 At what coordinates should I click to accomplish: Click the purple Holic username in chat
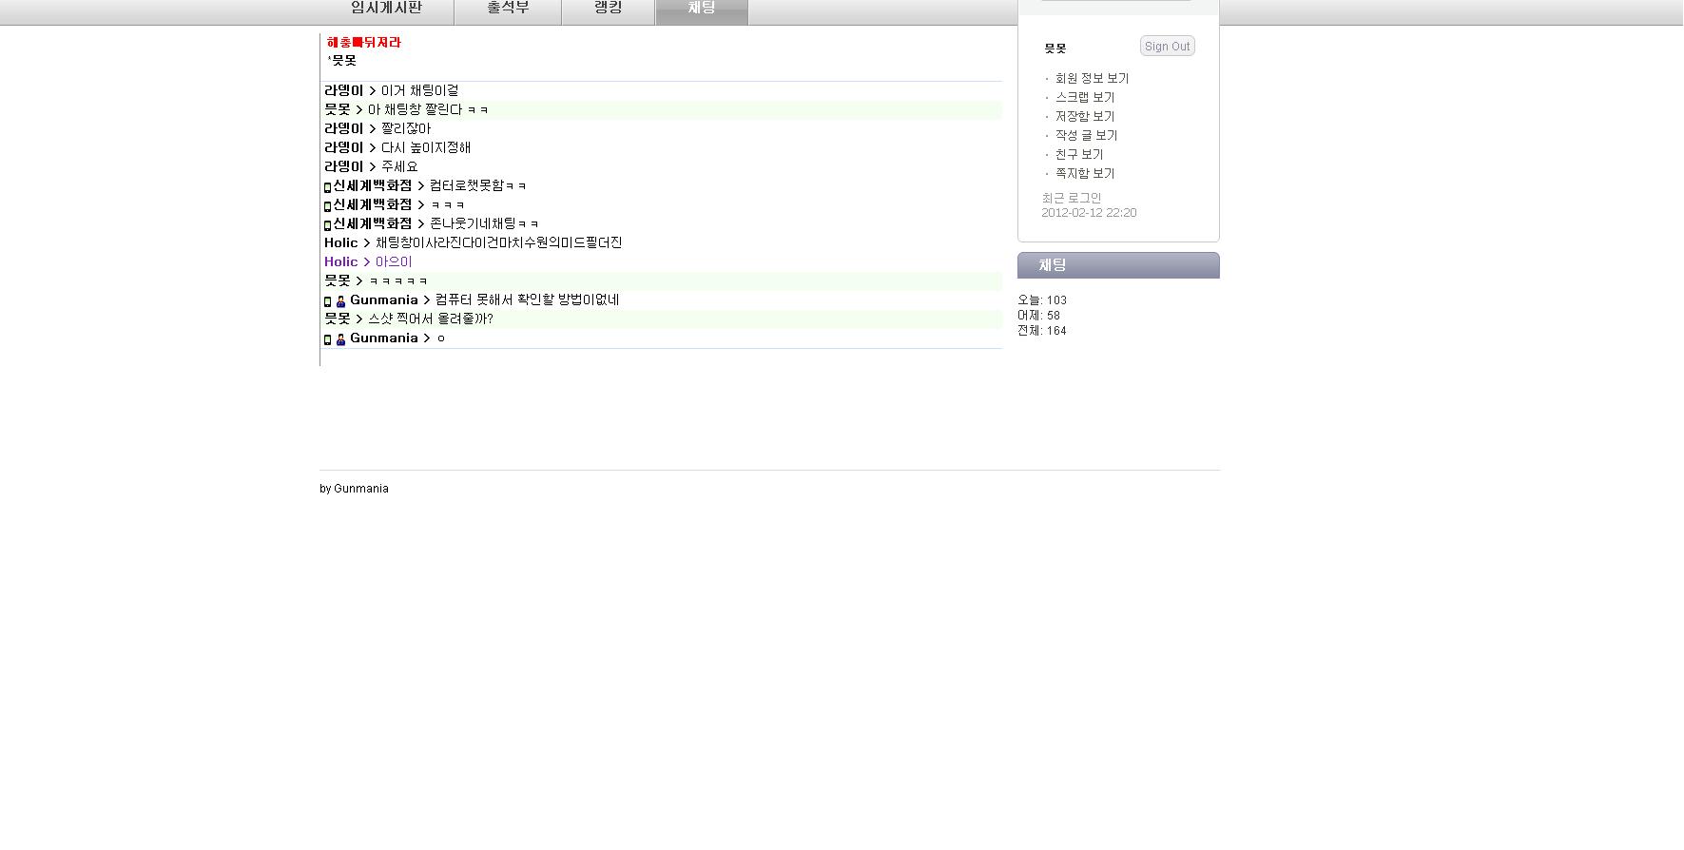(340, 262)
